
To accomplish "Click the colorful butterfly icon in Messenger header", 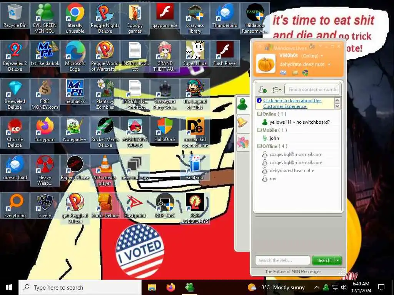I will (x=305, y=73).
